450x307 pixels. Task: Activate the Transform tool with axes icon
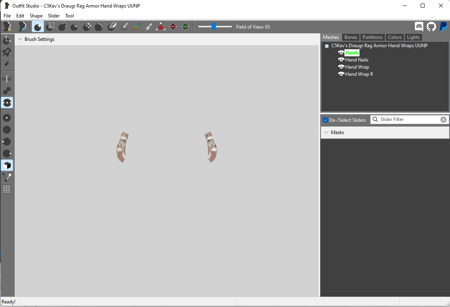pyautogui.click(x=7, y=40)
